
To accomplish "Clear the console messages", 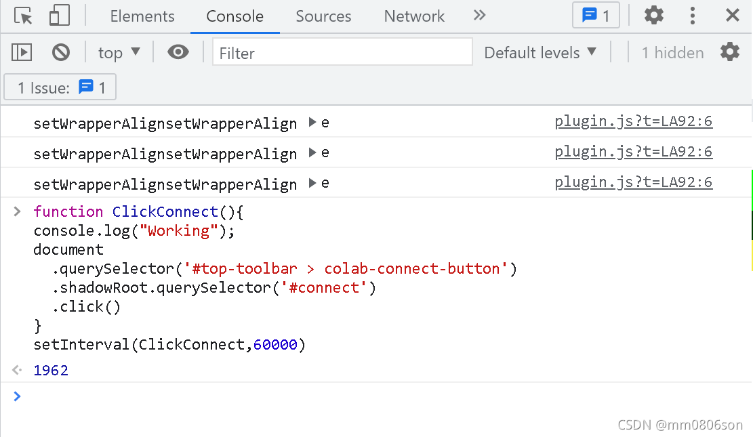I will pyautogui.click(x=61, y=52).
